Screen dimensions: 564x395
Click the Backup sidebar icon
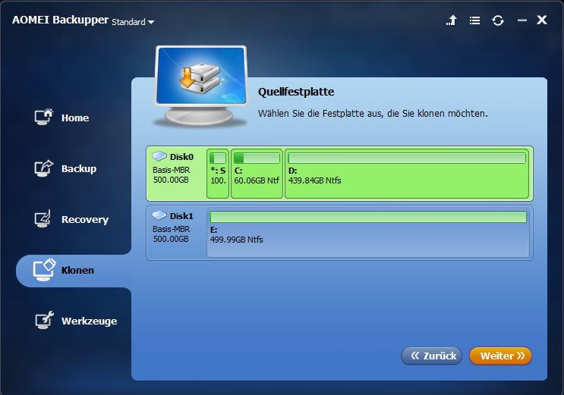pos(43,168)
